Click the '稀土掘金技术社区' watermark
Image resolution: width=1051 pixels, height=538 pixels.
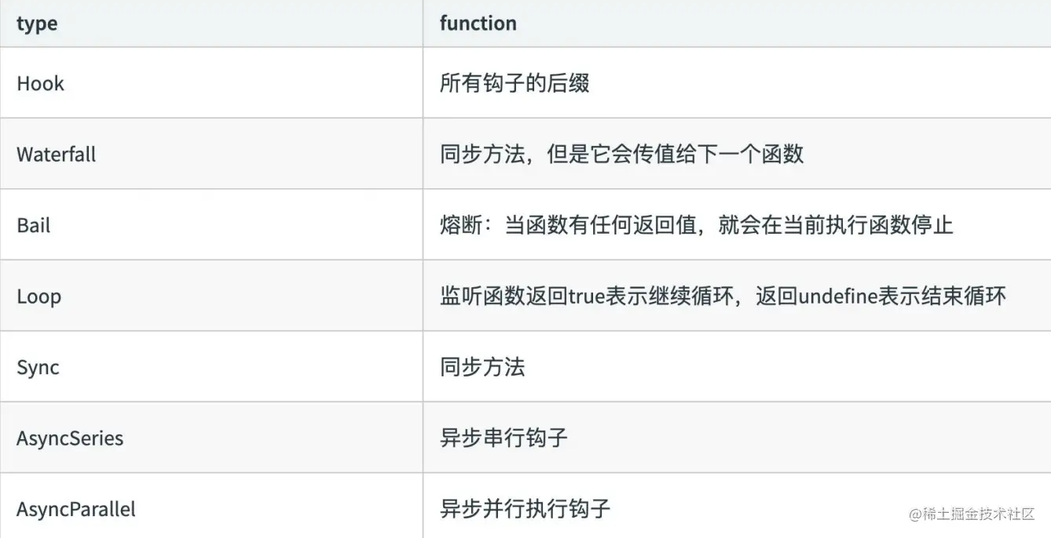coord(972,514)
